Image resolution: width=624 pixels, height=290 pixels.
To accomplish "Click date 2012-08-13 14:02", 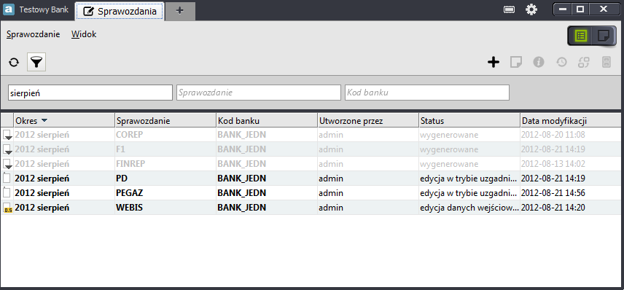I will pyautogui.click(x=553, y=164).
